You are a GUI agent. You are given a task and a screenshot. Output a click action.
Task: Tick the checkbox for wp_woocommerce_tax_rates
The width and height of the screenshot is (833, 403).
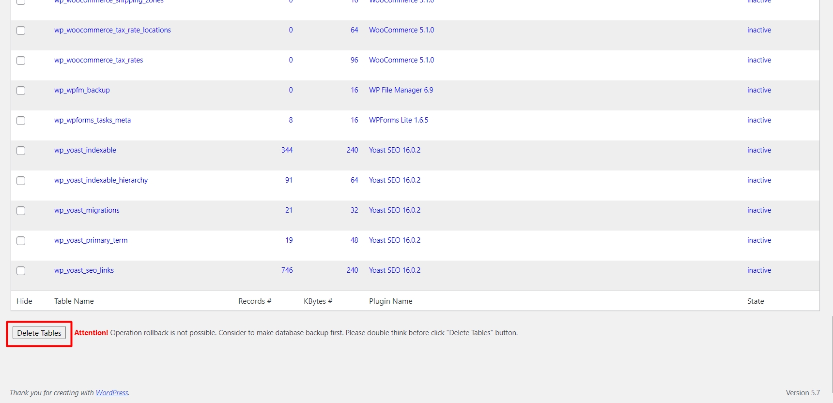pyautogui.click(x=21, y=61)
